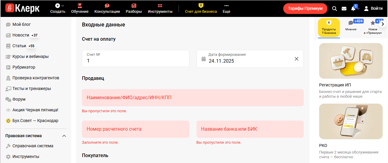This screenshot has height=163, width=388.
Task: Open Консультации in the top navigation
Action: coord(107,9)
